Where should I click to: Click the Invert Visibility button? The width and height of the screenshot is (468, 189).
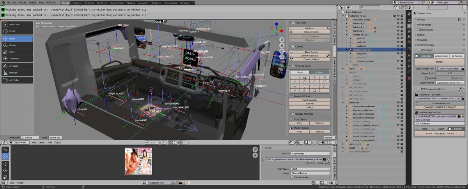point(309,100)
